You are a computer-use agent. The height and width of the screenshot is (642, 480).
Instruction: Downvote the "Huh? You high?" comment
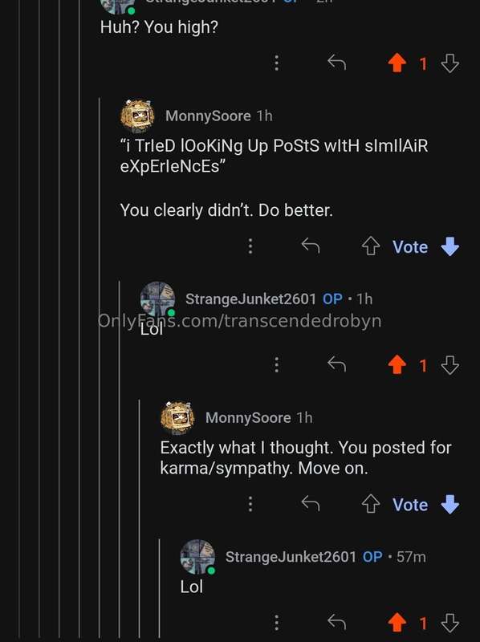449,63
